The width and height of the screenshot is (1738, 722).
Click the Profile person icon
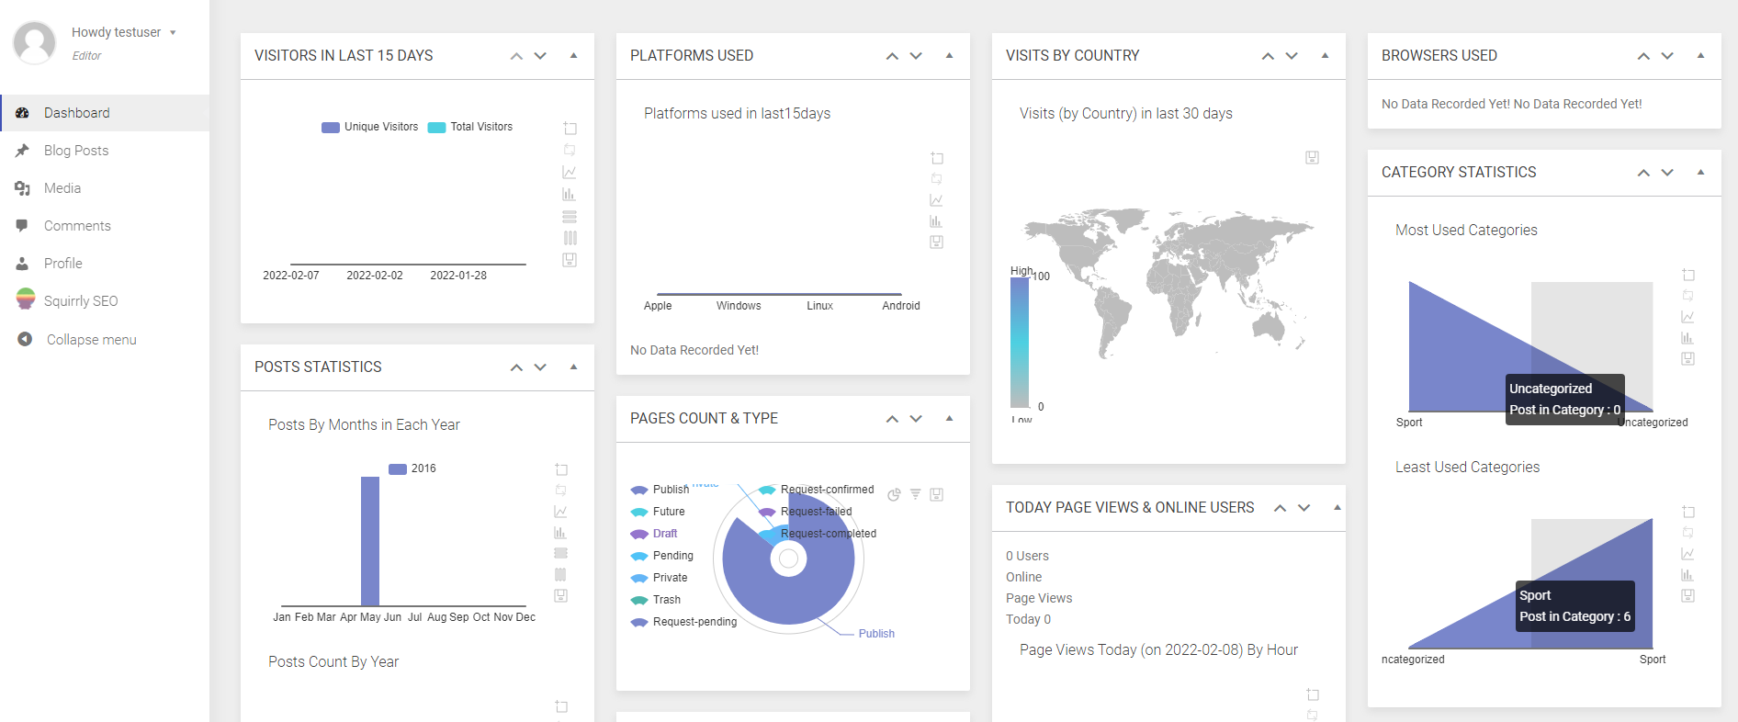click(x=22, y=264)
